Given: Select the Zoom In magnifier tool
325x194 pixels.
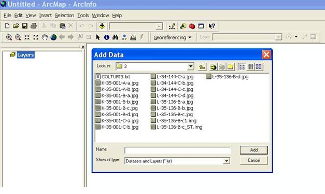Looking at the screenshot, I should (x=9, y=37).
